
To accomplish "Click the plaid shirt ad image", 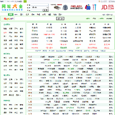I will point(65,7).
